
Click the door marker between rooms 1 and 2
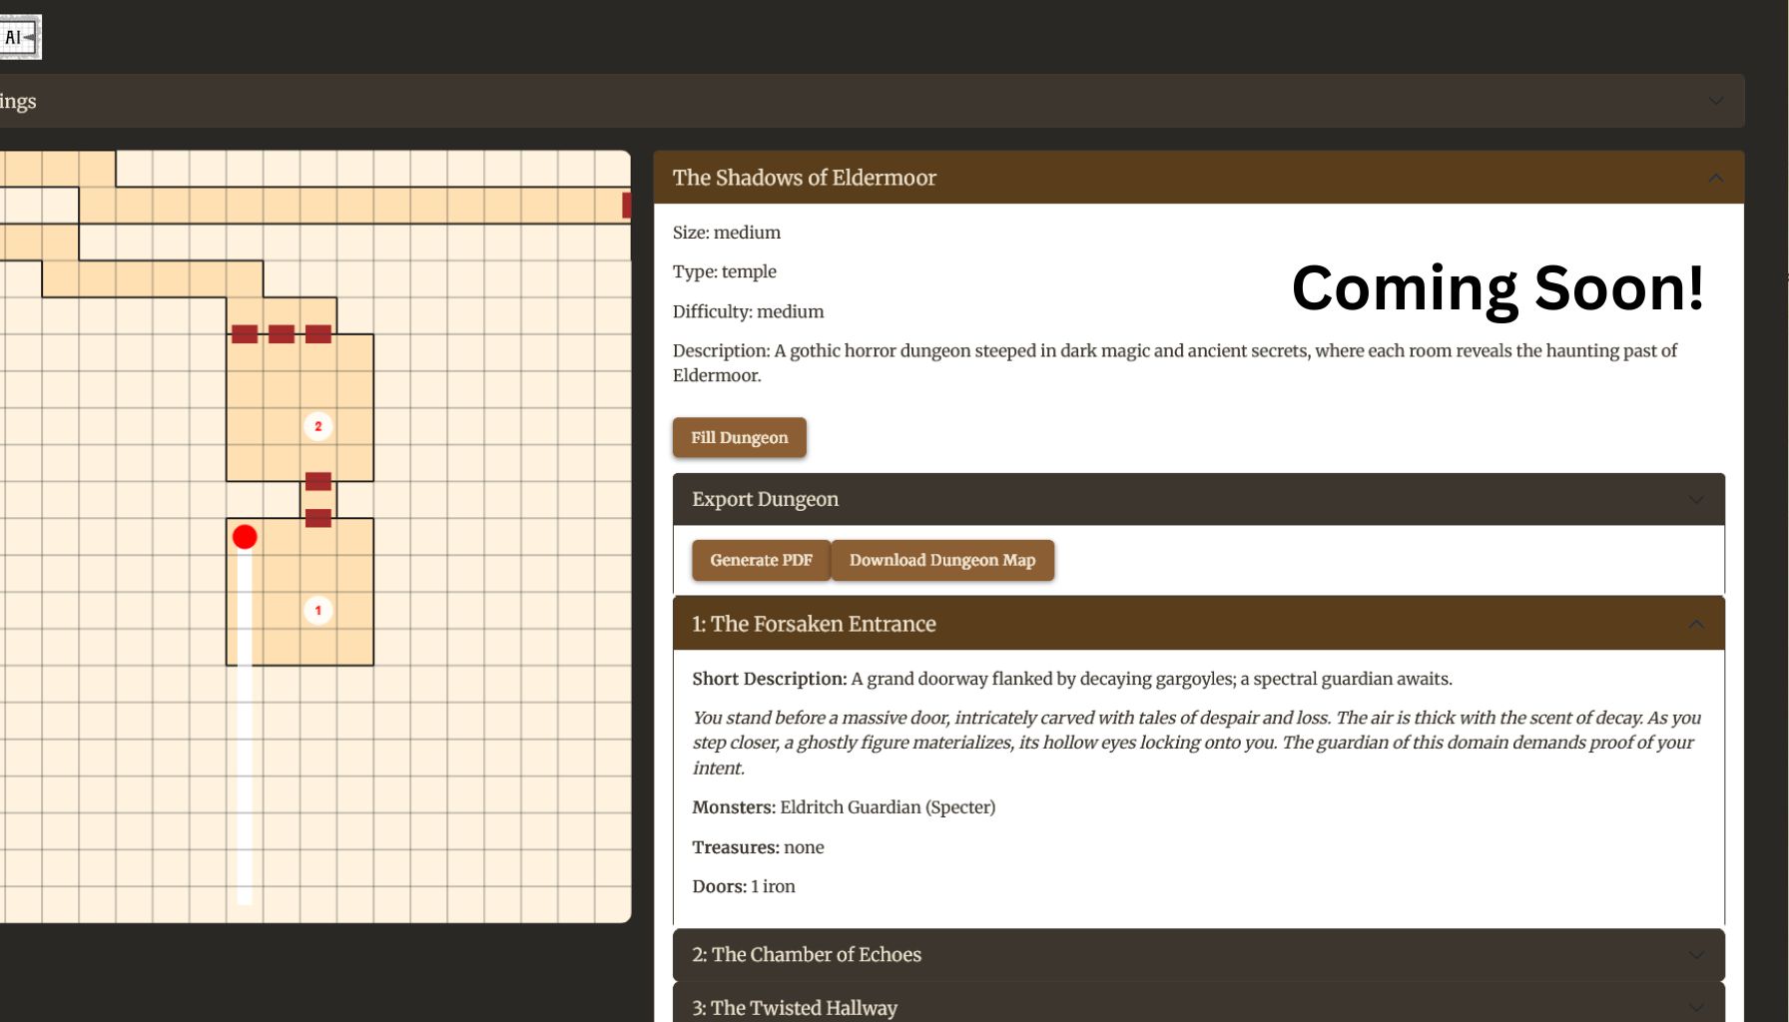pos(317,517)
